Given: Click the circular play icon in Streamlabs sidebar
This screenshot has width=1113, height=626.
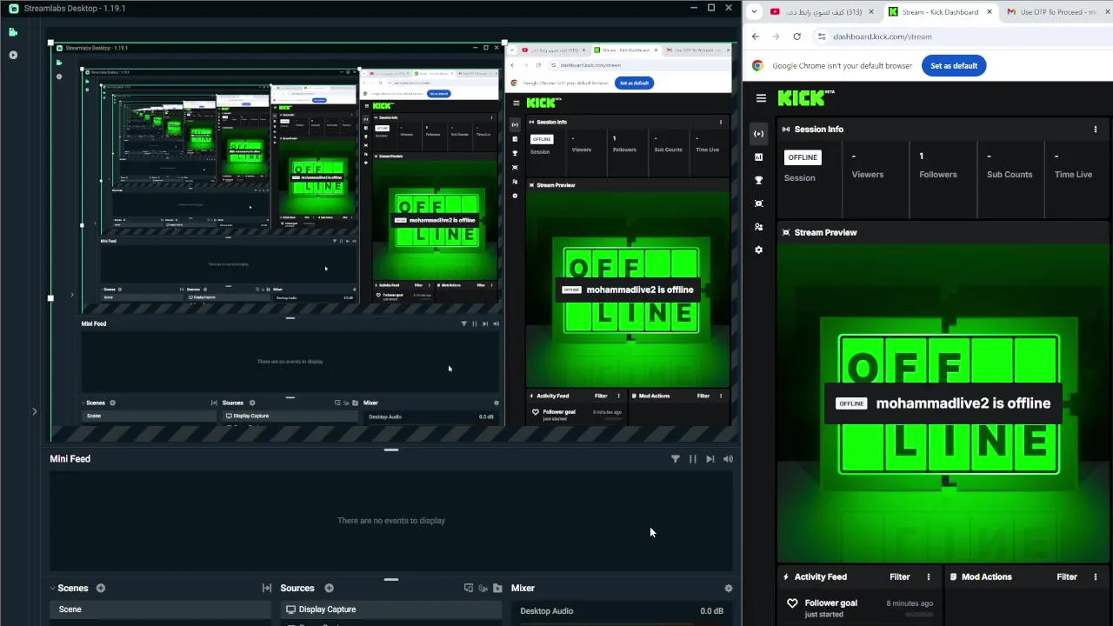Looking at the screenshot, I should 13,55.
